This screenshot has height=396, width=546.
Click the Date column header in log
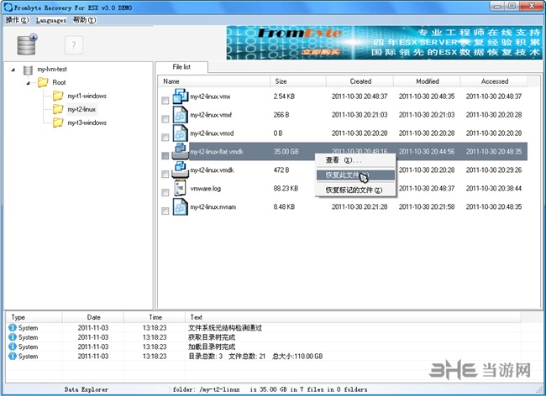pyautogui.click(x=93, y=317)
